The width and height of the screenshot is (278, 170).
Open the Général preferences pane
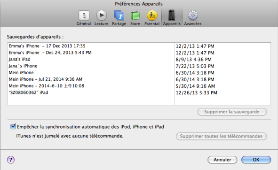tap(84, 18)
